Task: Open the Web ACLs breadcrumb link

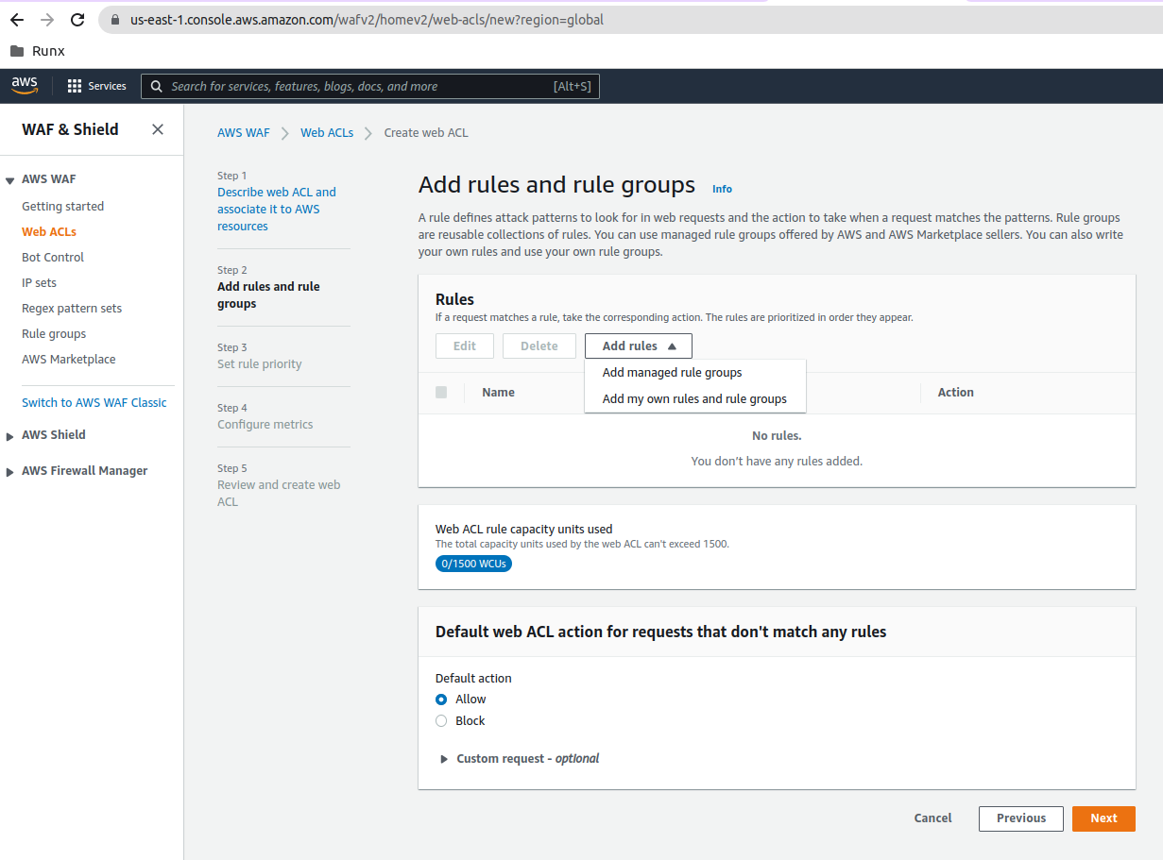Action: click(327, 133)
